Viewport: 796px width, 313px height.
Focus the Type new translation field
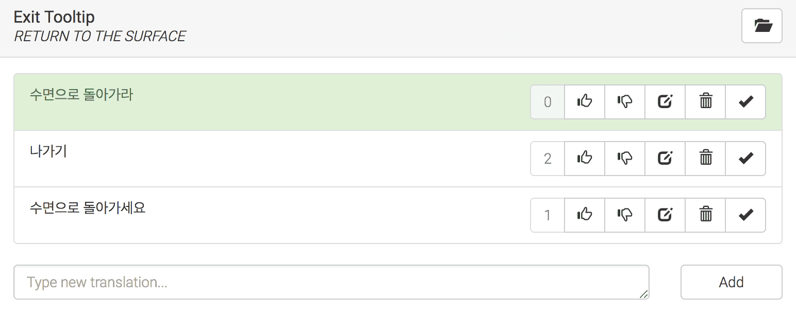click(x=331, y=282)
